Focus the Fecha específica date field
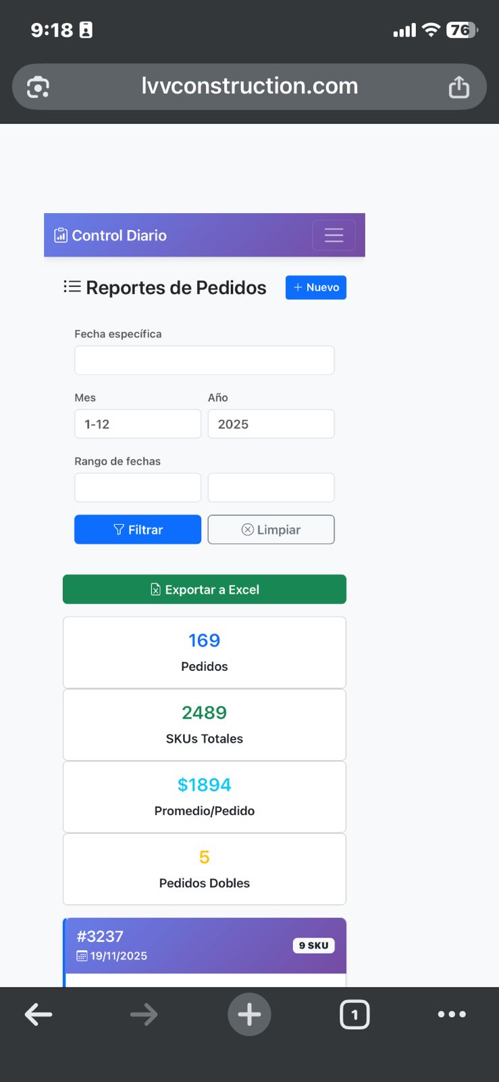The height and width of the screenshot is (1082, 499). 204,360
